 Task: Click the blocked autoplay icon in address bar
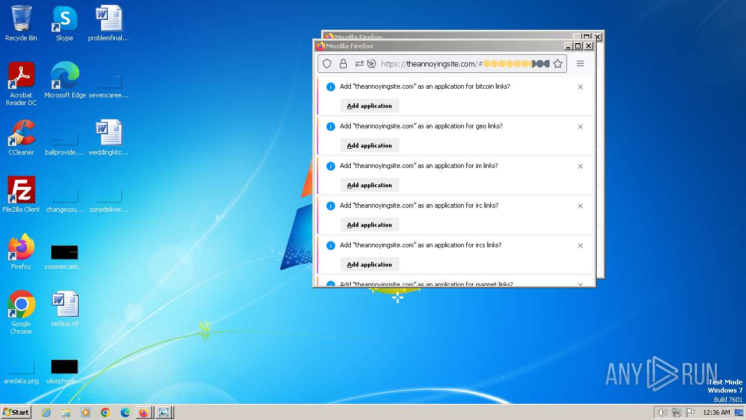tap(371, 64)
